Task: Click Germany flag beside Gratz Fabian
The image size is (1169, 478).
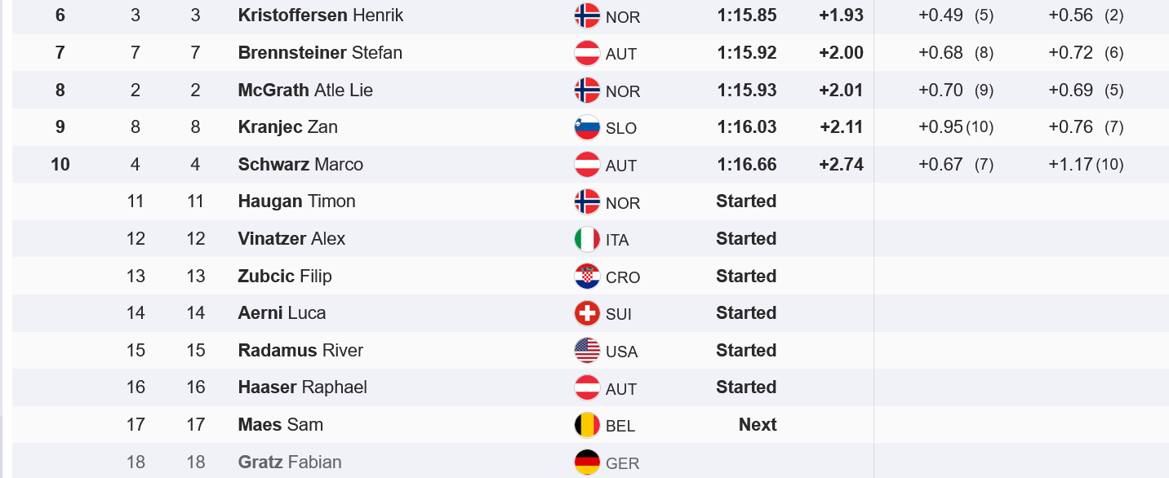Action: pos(587,463)
